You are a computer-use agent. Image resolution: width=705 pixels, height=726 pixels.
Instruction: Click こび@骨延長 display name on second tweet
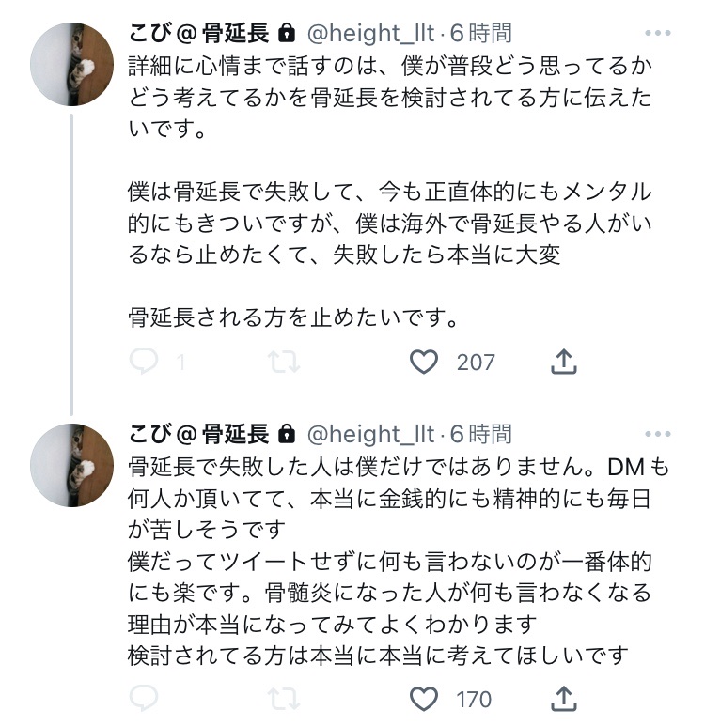coord(199,434)
